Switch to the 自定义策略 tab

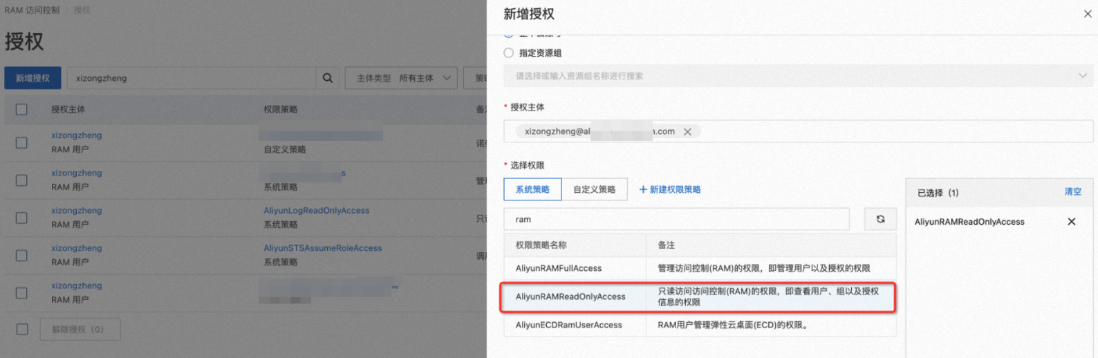(x=594, y=189)
